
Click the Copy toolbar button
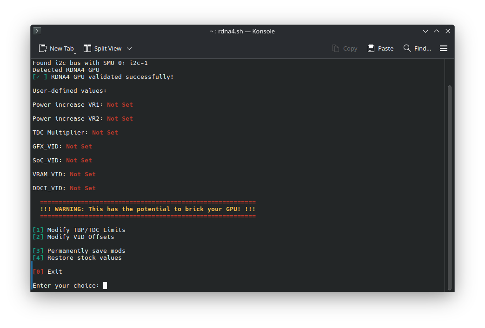345,48
